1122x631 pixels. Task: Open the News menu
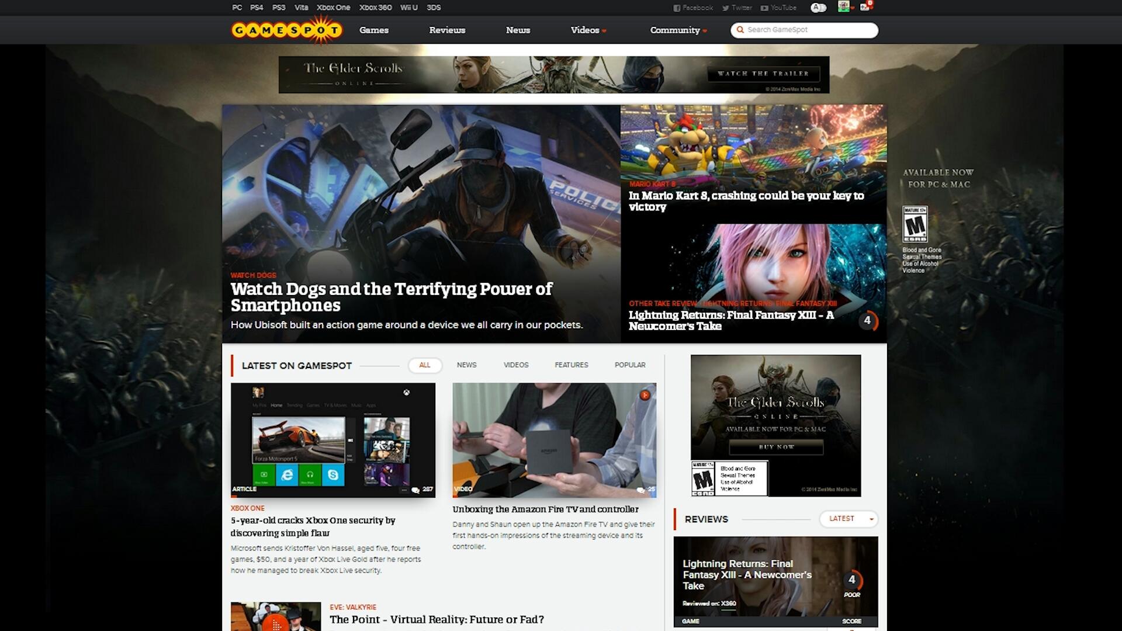518,30
